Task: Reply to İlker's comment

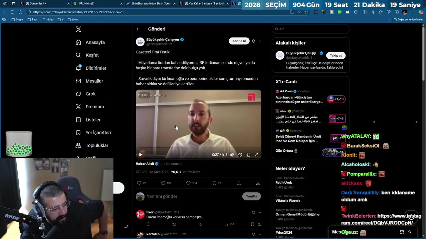Action: pyautogui.click(x=148, y=224)
